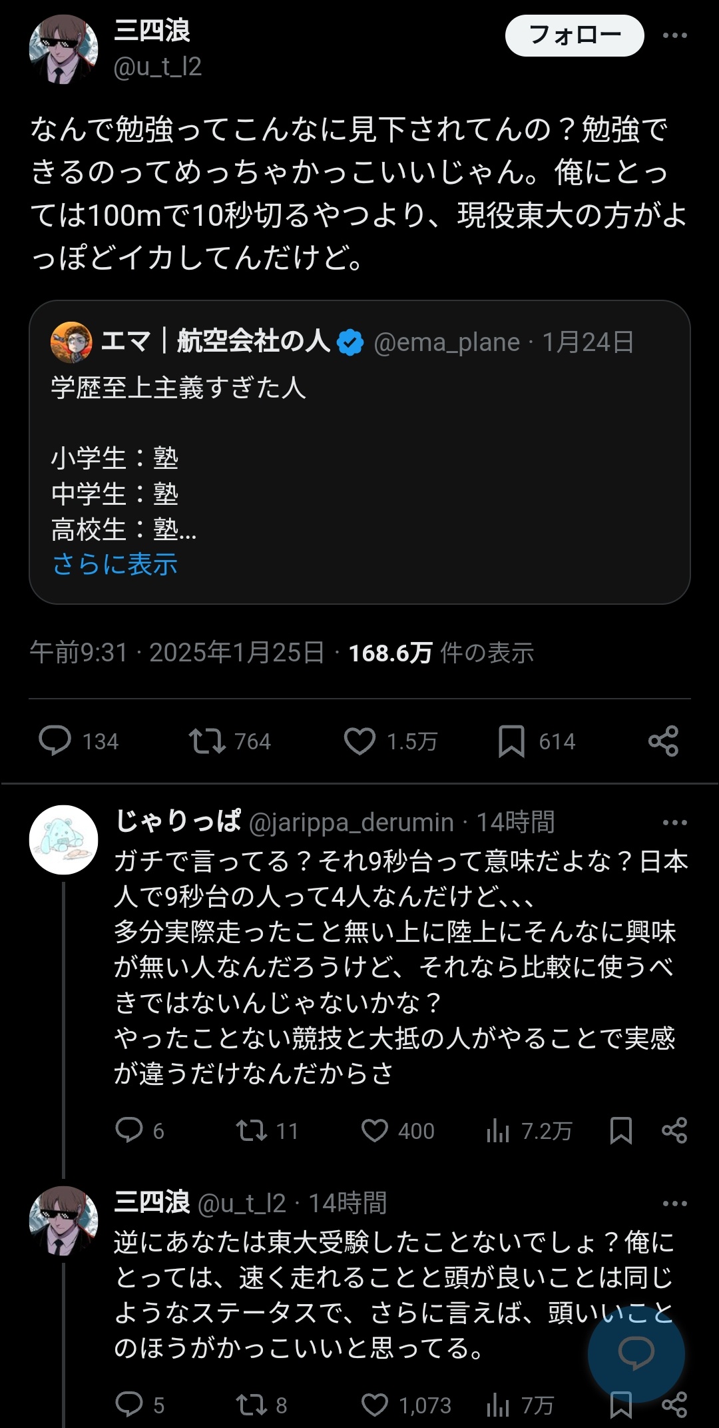Follow 三四浪 with the フォロー button

tap(574, 35)
